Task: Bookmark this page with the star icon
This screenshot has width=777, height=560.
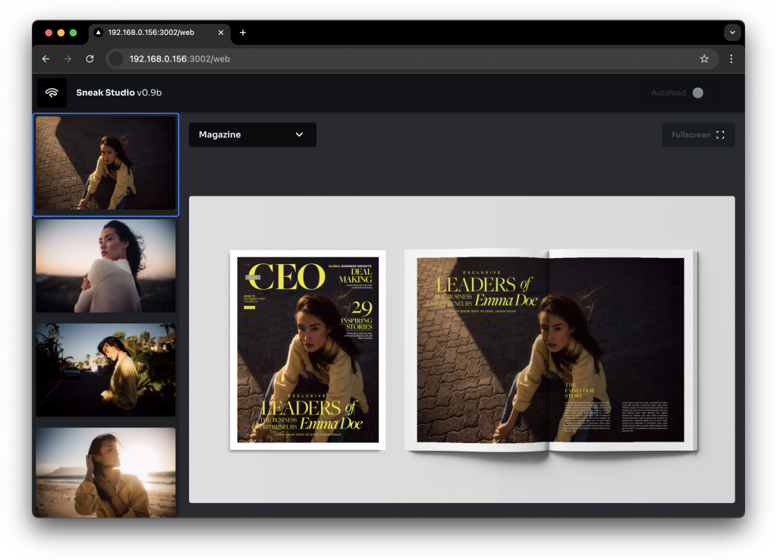Action: click(704, 58)
